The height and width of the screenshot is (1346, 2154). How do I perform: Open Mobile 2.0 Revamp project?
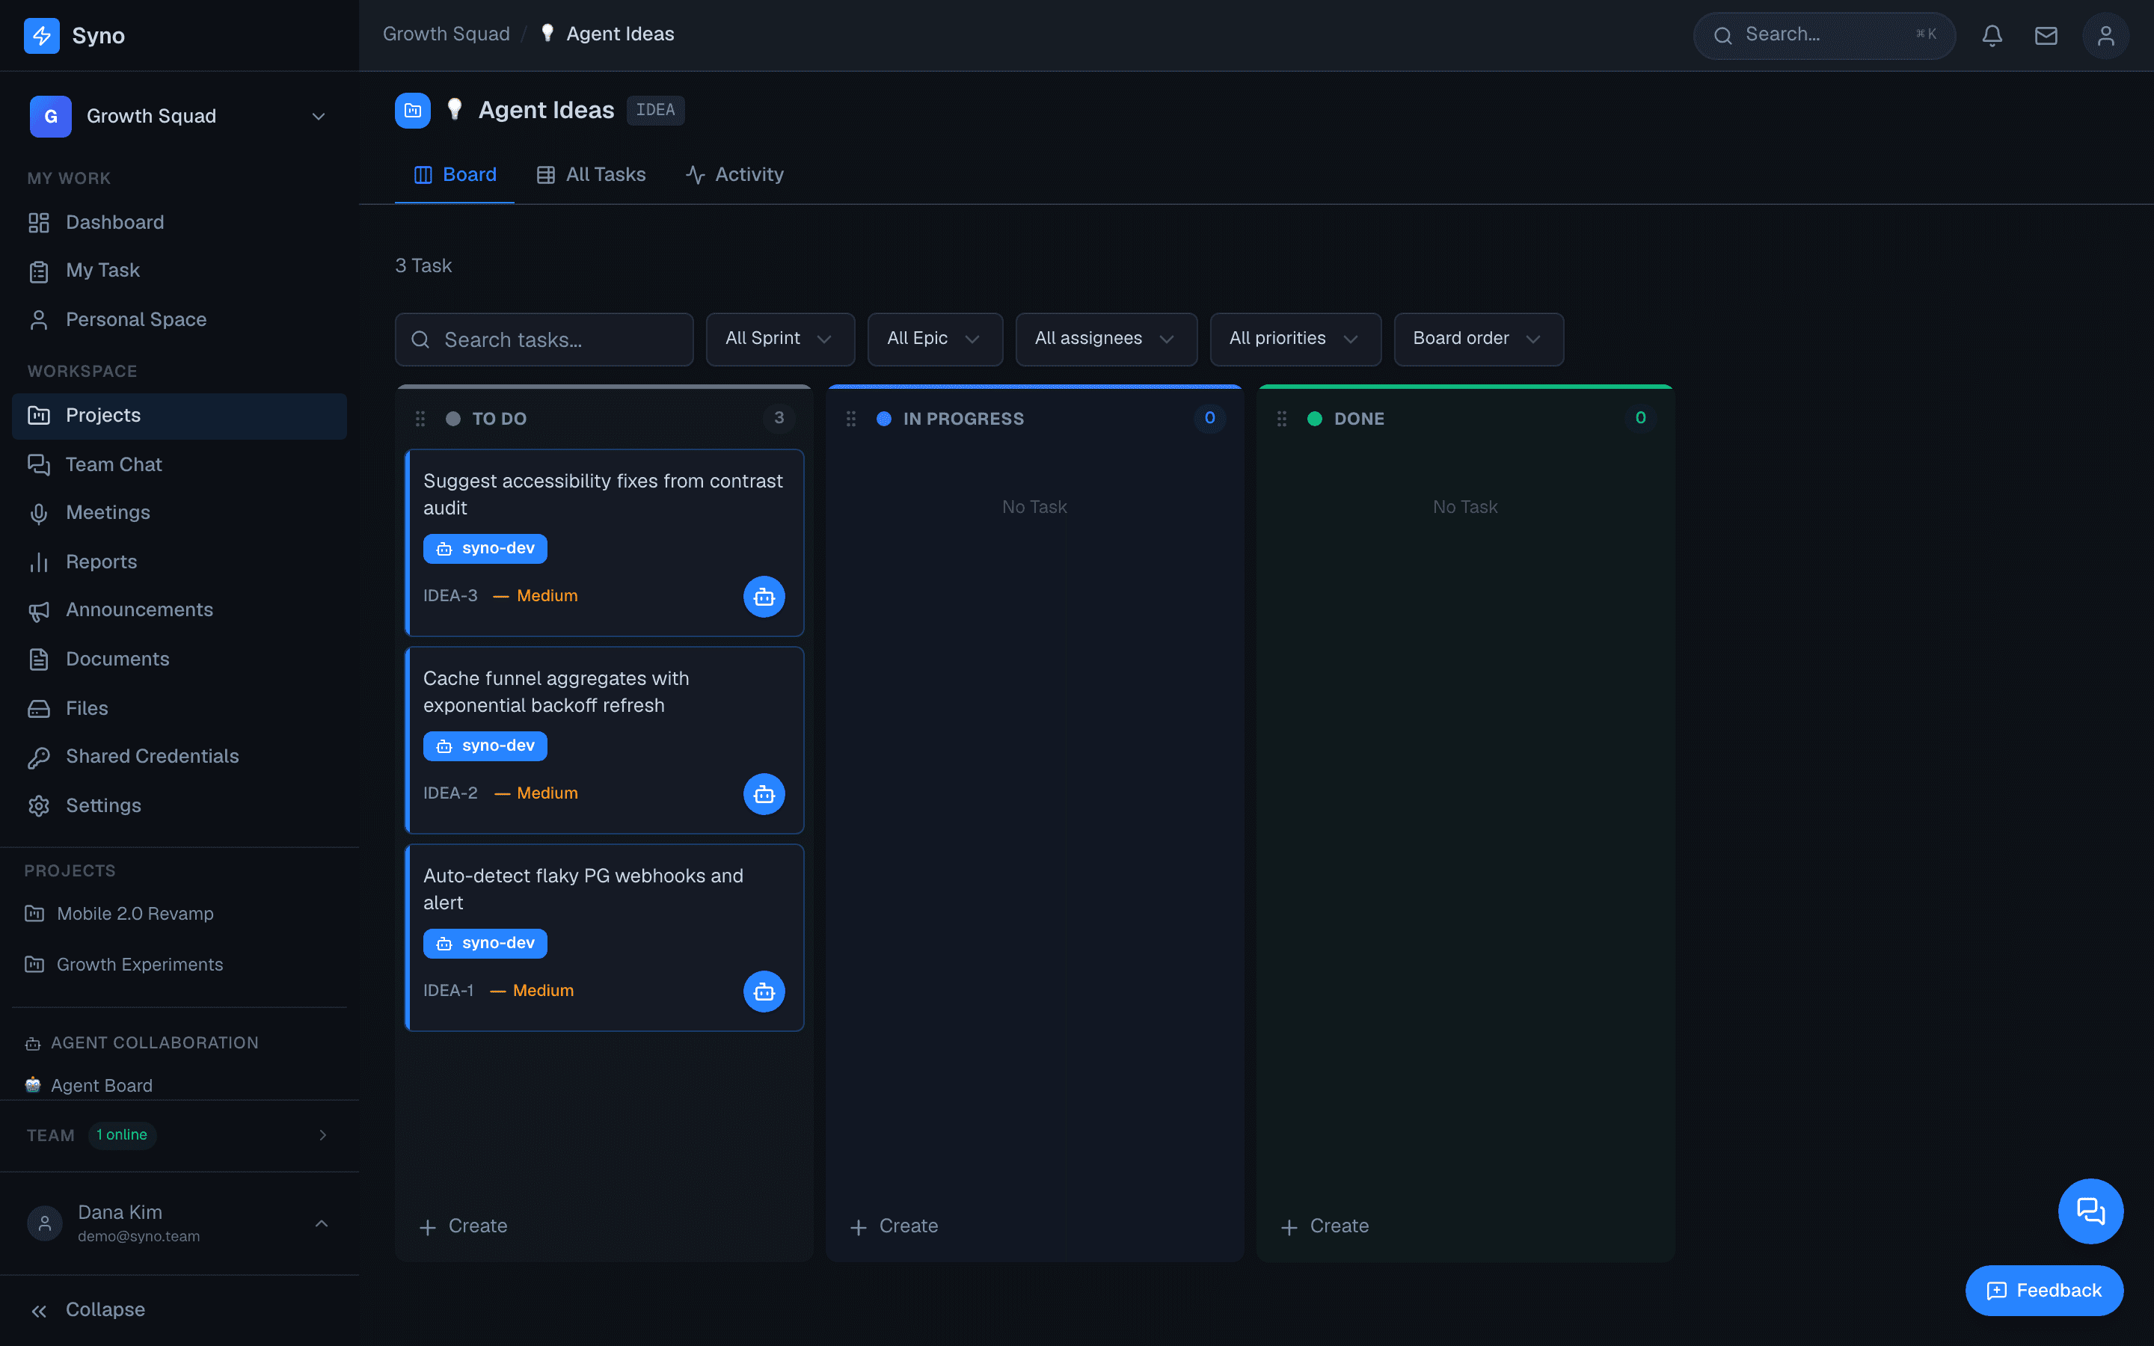click(179, 915)
